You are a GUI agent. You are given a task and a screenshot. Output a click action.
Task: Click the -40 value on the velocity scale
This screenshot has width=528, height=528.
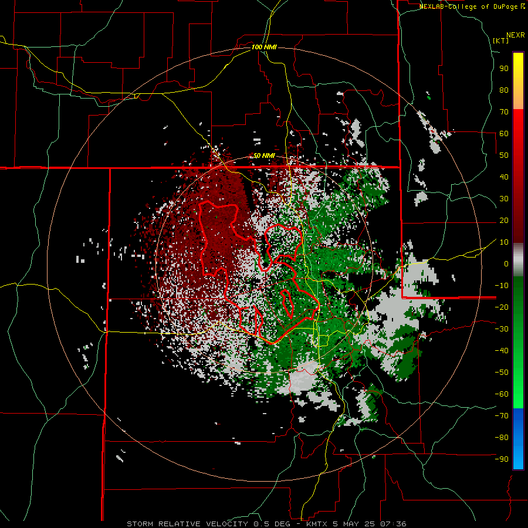click(502, 351)
